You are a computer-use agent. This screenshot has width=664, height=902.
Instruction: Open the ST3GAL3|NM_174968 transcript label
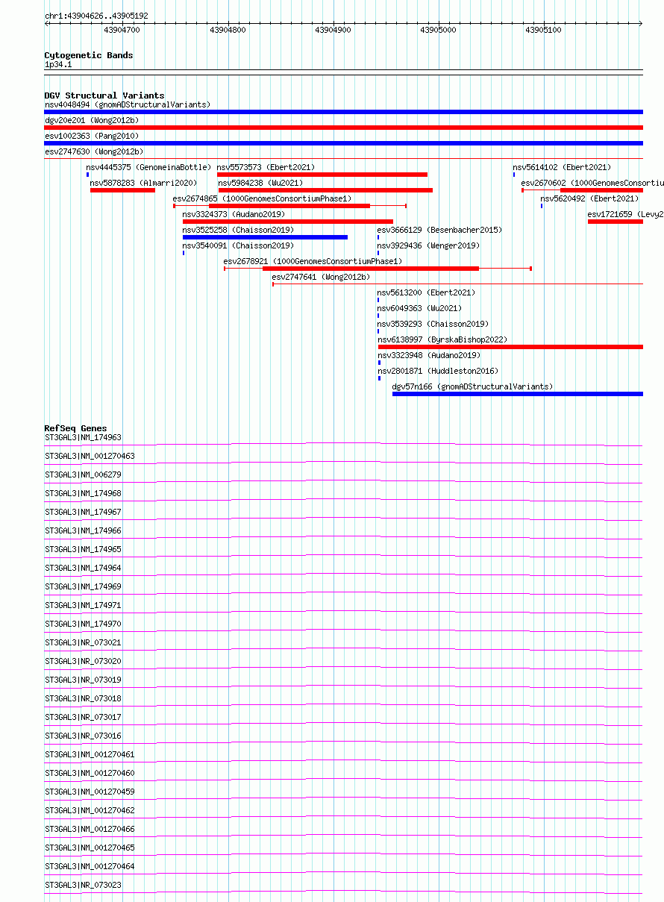click(83, 493)
